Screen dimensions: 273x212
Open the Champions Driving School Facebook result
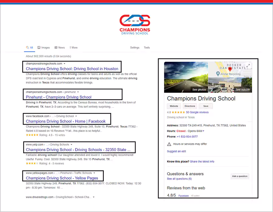click(x=66, y=121)
